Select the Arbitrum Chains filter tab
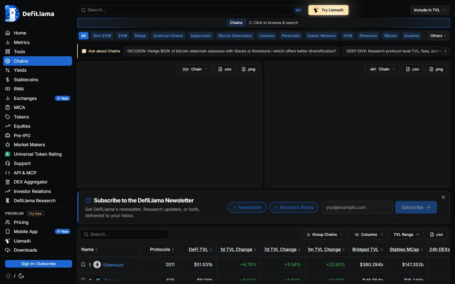Screen dimensions: 455x284 (x=168, y=36)
